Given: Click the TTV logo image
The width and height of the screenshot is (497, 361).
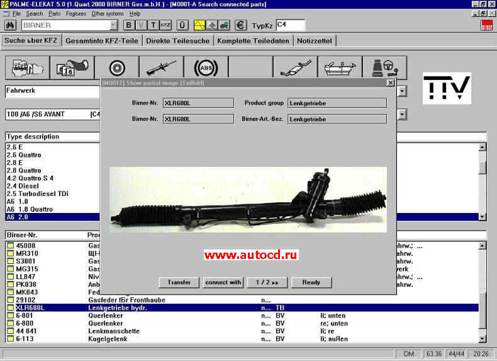Looking at the screenshot, I should (x=447, y=88).
